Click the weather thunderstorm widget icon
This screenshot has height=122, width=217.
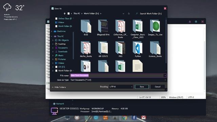coord(7,7)
